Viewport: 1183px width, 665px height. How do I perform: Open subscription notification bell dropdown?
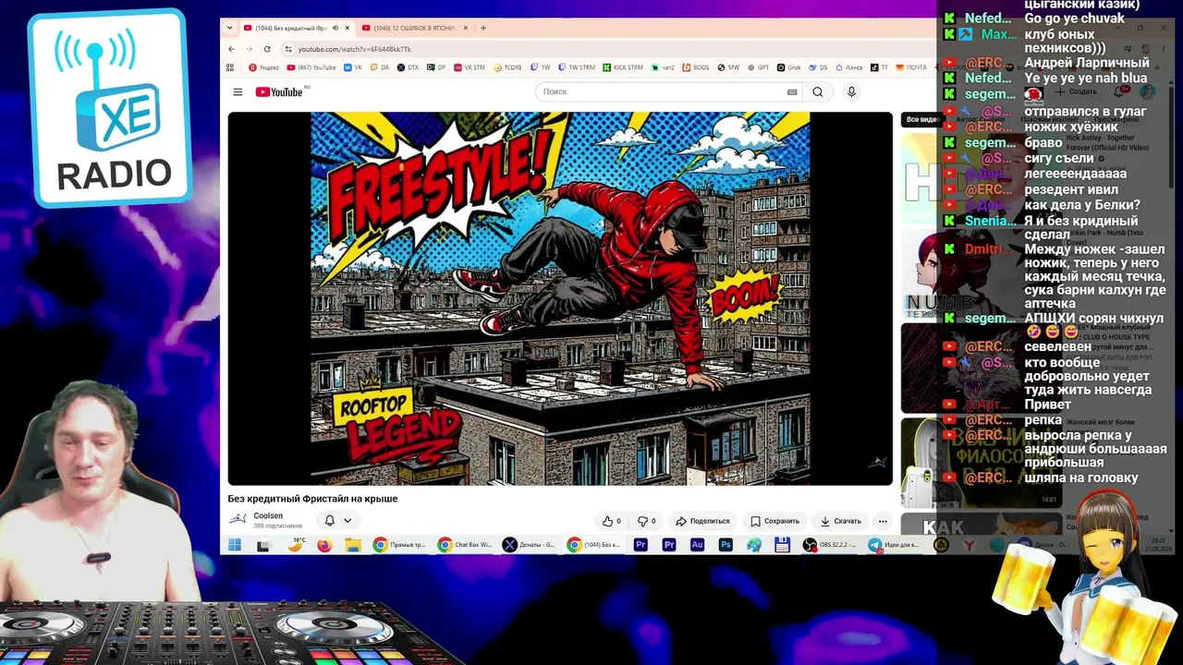click(x=337, y=521)
